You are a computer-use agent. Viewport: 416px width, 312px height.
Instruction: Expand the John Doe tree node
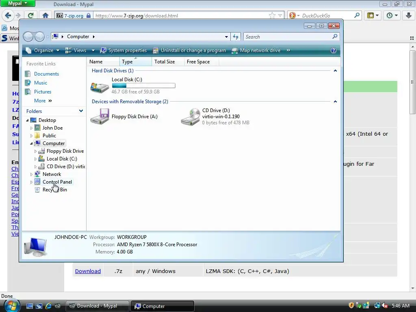coord(31,128)
